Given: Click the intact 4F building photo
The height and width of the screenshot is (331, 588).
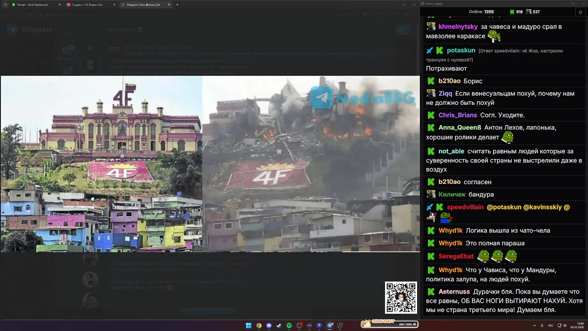Looking at the screenshot, I should [102, 164].
